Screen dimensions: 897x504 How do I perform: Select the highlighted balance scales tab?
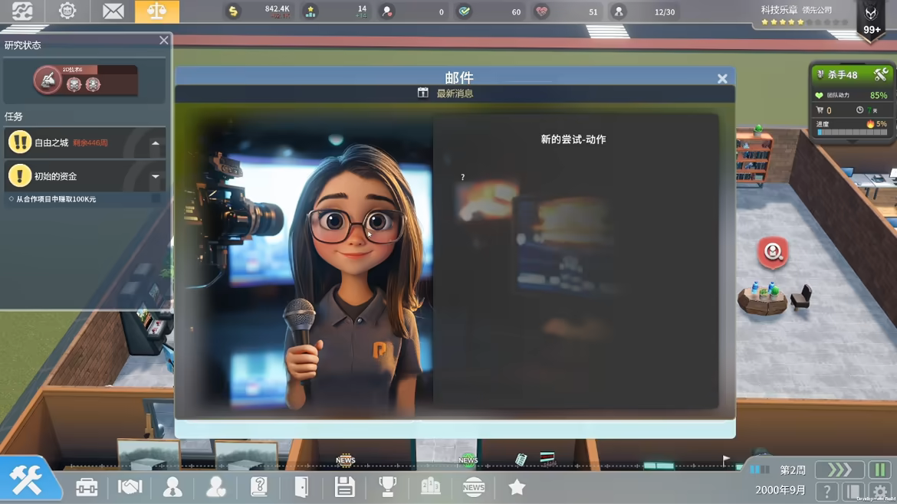click(156, 11)
